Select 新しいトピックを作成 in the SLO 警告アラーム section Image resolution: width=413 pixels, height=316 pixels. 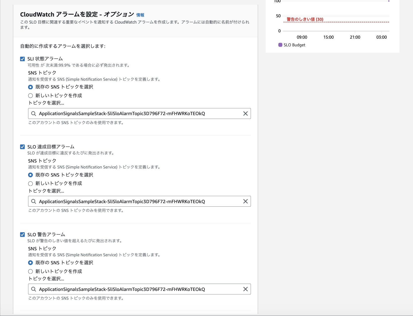(30, 271)
